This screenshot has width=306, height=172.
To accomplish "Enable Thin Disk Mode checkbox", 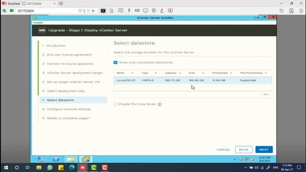I will pos(116,104).
